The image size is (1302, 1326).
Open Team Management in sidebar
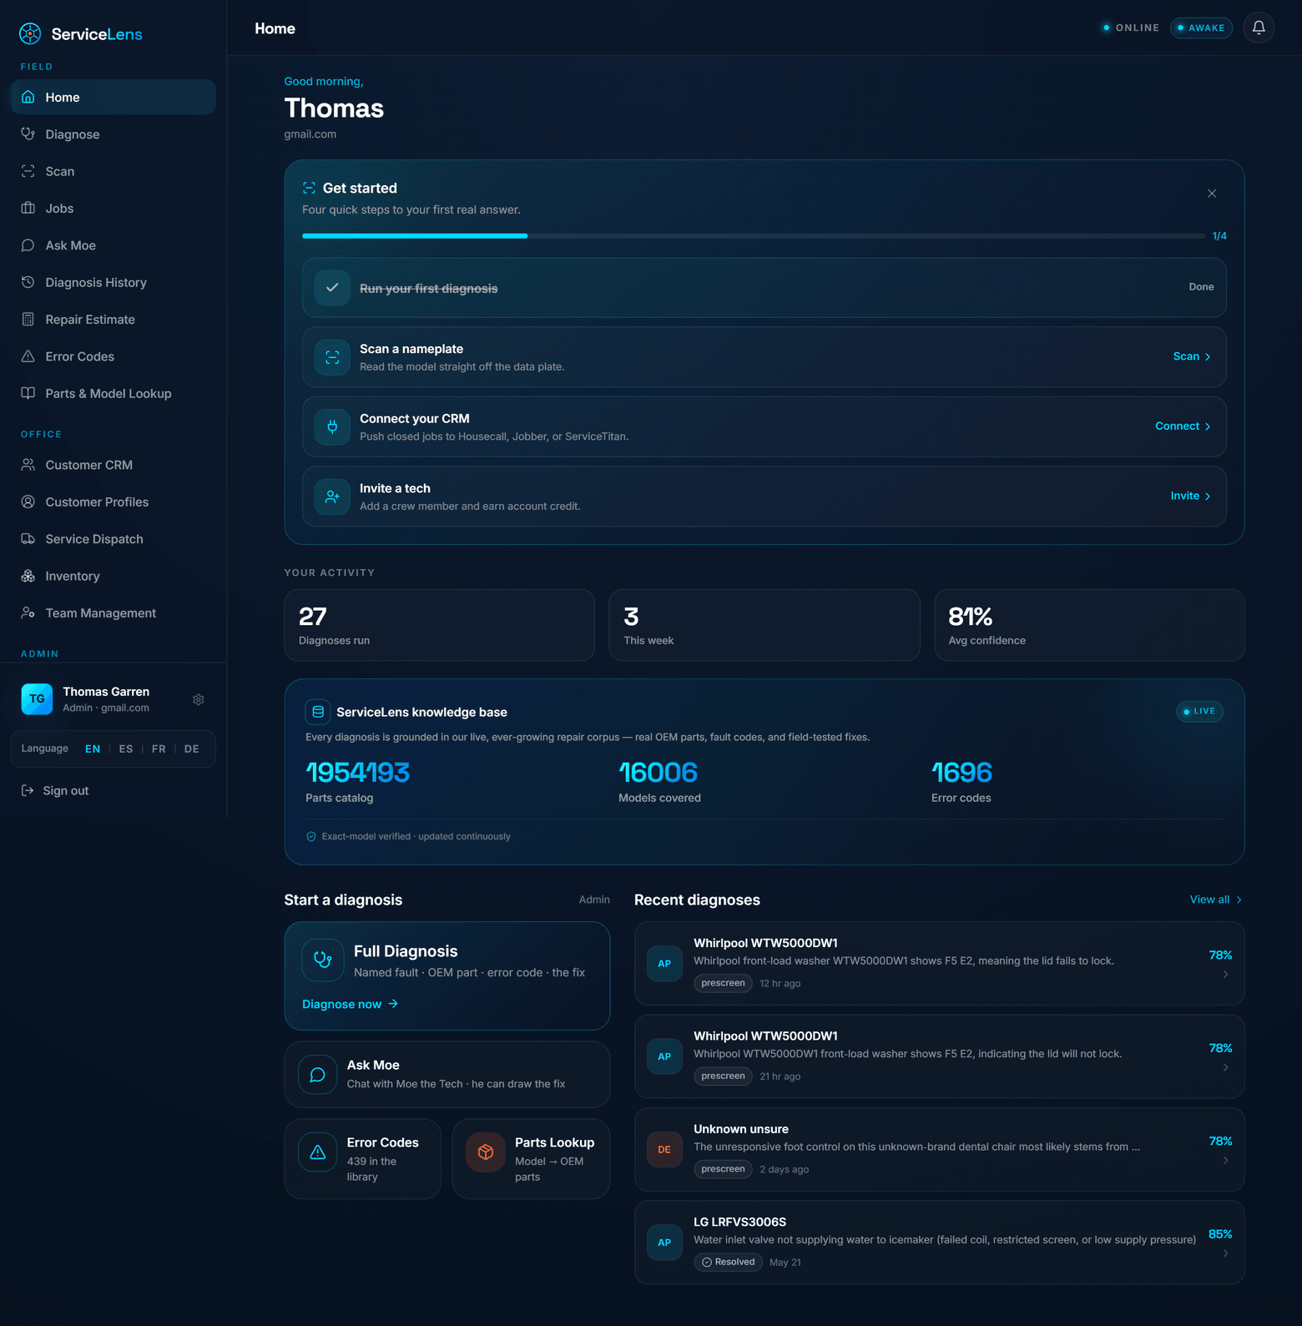point(113,613)
